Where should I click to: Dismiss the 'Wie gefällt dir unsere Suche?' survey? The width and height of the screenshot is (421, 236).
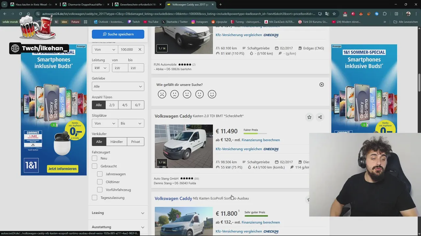pos(322,85)
